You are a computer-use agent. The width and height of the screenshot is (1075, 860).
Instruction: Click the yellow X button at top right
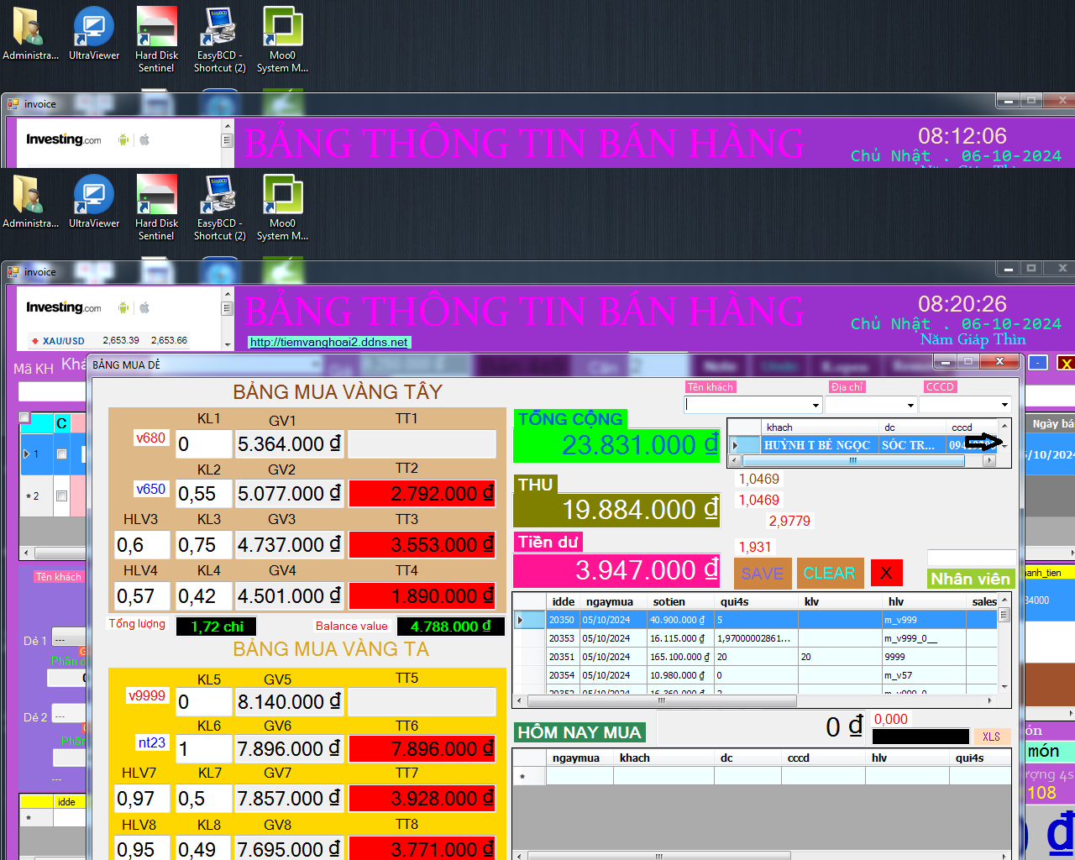1066,363
